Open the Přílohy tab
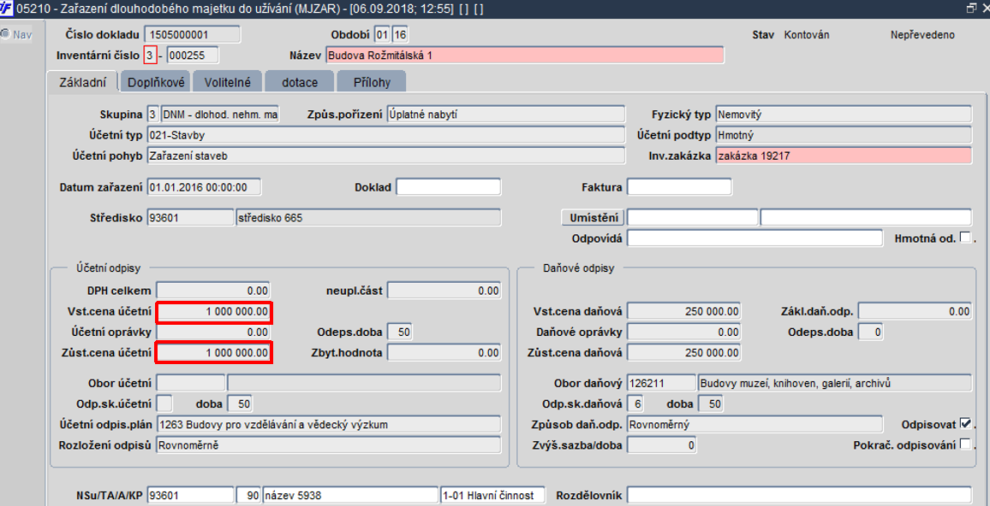The image size is (990, 506). 372,82
